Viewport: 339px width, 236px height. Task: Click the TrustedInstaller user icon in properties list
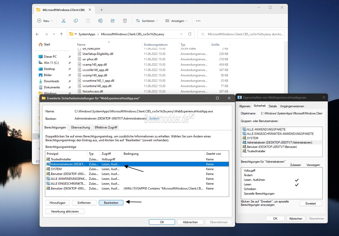coord(244,151)
